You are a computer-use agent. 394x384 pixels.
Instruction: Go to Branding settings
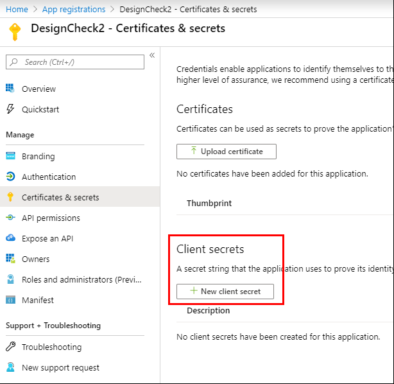[x=80, y=156]
